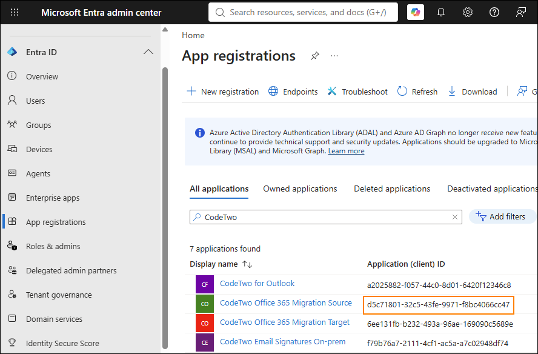Click the Search resources, services, and docs field
Screen dimensions: 538x354
(303, 12)
